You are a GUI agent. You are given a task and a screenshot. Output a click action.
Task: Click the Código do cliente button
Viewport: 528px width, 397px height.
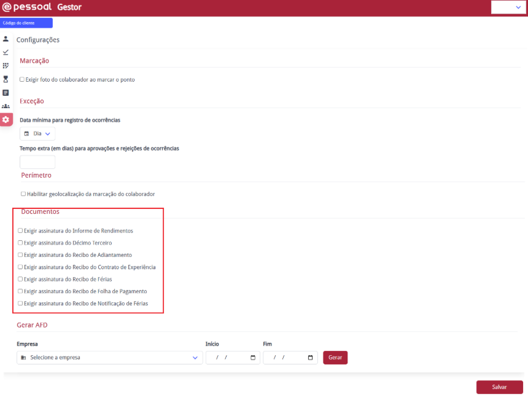[26, 23]
